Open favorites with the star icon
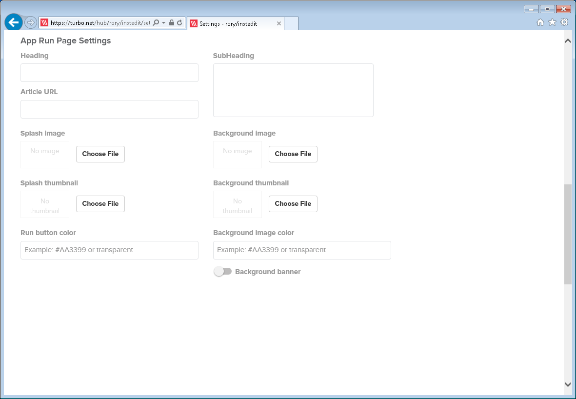The image size is (576, 399). [x=552, y=22]
